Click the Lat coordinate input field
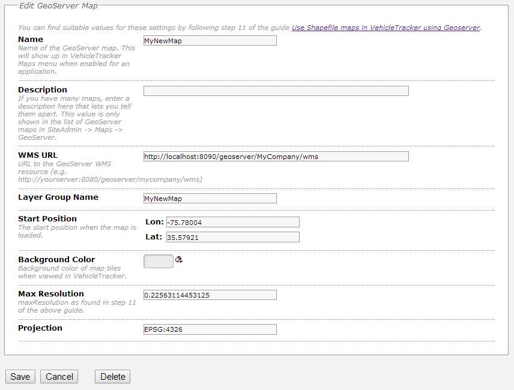Image resolution: width=514 pixels, height=390 pixels. click(232, 236)
